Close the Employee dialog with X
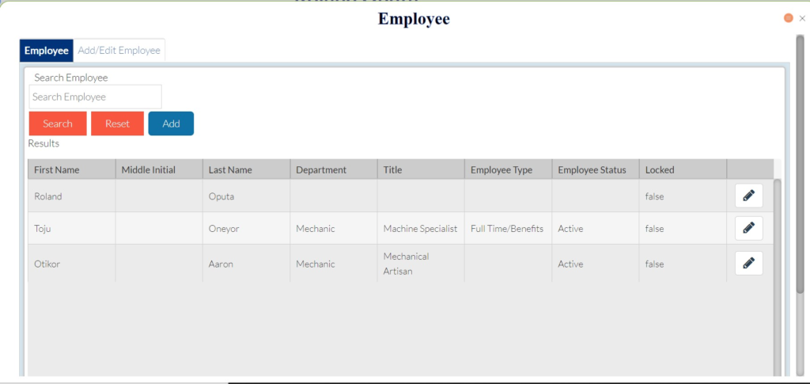The height and width of the screenshot is (384, 810). click(802, 18)
